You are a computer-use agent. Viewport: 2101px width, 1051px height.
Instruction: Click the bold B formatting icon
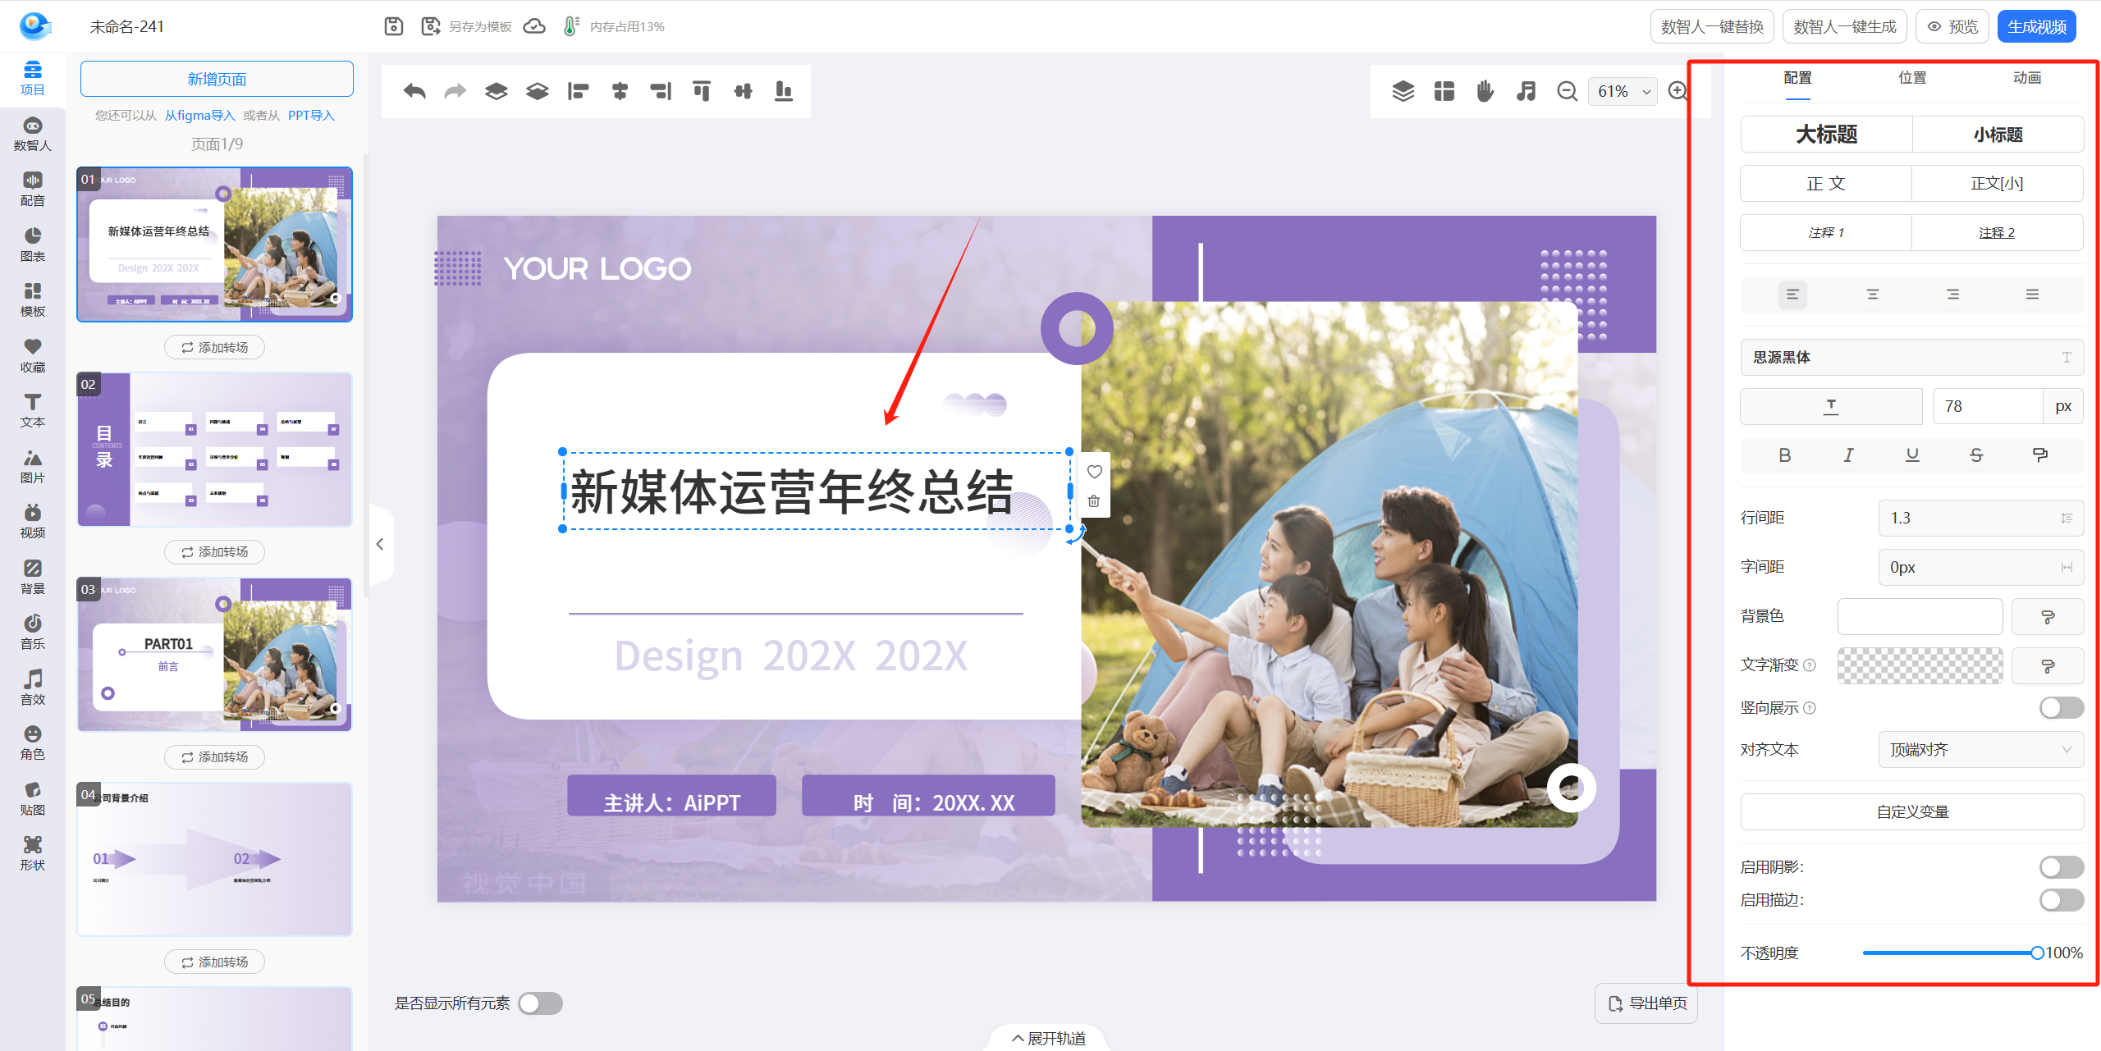click(1784, 455)
